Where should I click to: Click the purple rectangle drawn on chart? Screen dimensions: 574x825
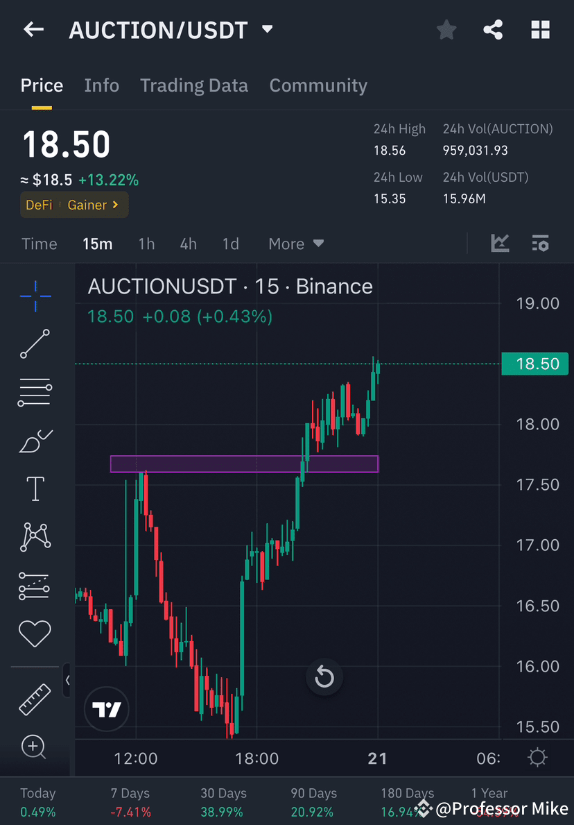coord(244,463)
